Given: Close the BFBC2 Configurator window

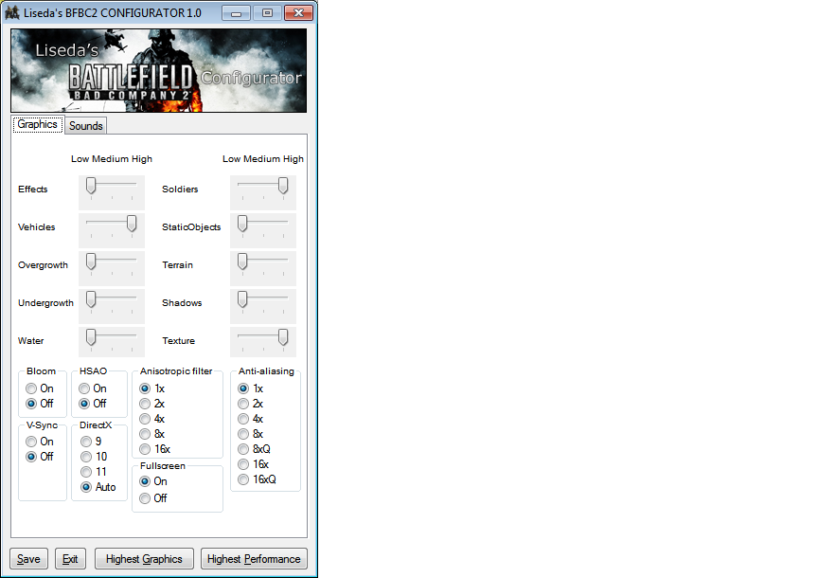Looking at the screenshot, I should [x=299, y=13].
